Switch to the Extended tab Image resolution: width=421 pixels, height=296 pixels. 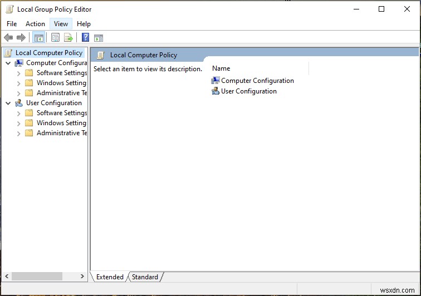pyautogui.click(x=110, y=277)
